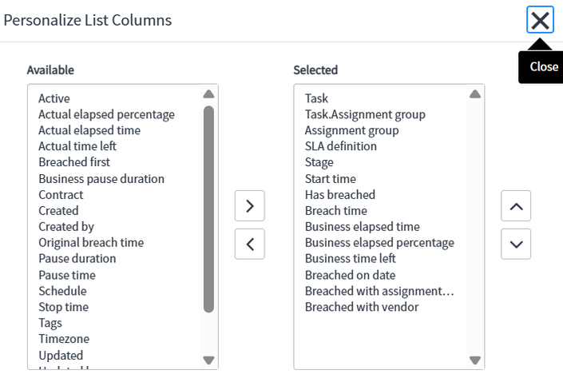Select Breached with vendor in Selected

(362, 307)
